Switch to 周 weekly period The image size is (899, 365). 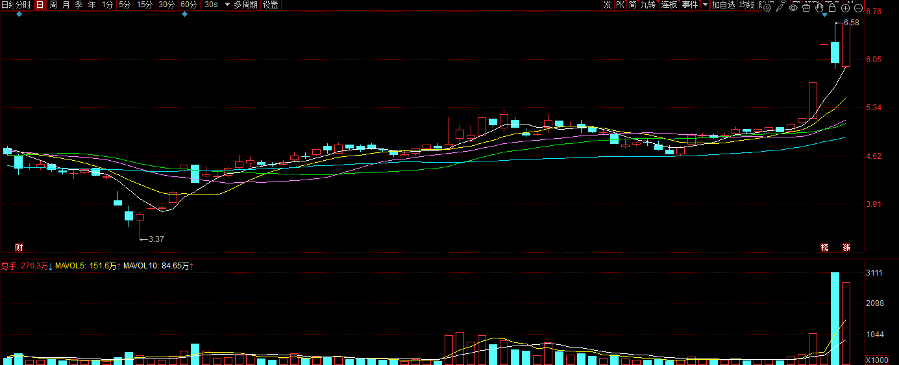point(53,5)
